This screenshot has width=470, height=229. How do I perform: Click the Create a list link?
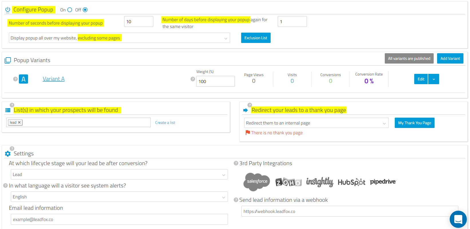[x=165, y=123]
